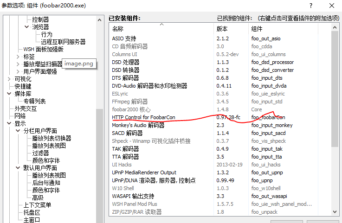Open the 上下文菜单 settings page
The height and width of the screenshot is (223, 342).
tap(38, 205)
